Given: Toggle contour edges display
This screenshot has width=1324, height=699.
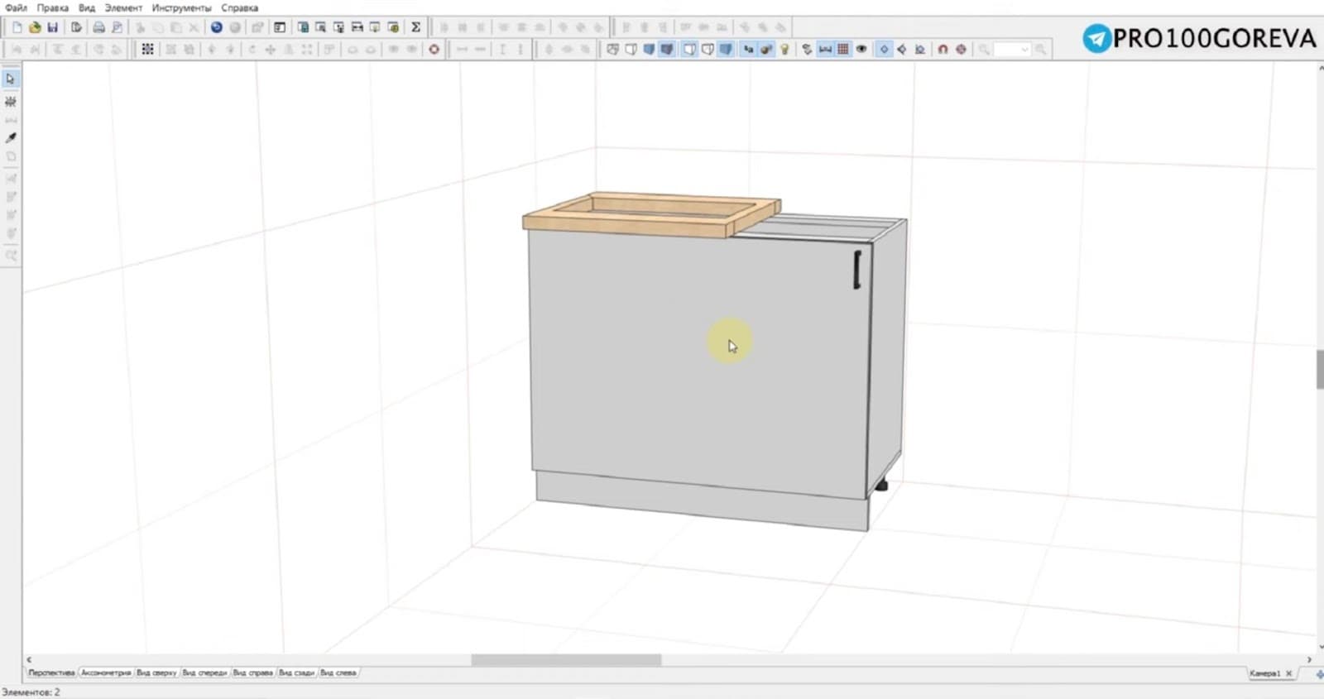Looking at the screenshot, I should click(690, 49).
